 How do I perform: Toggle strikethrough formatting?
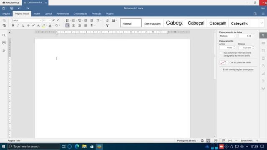28,25
